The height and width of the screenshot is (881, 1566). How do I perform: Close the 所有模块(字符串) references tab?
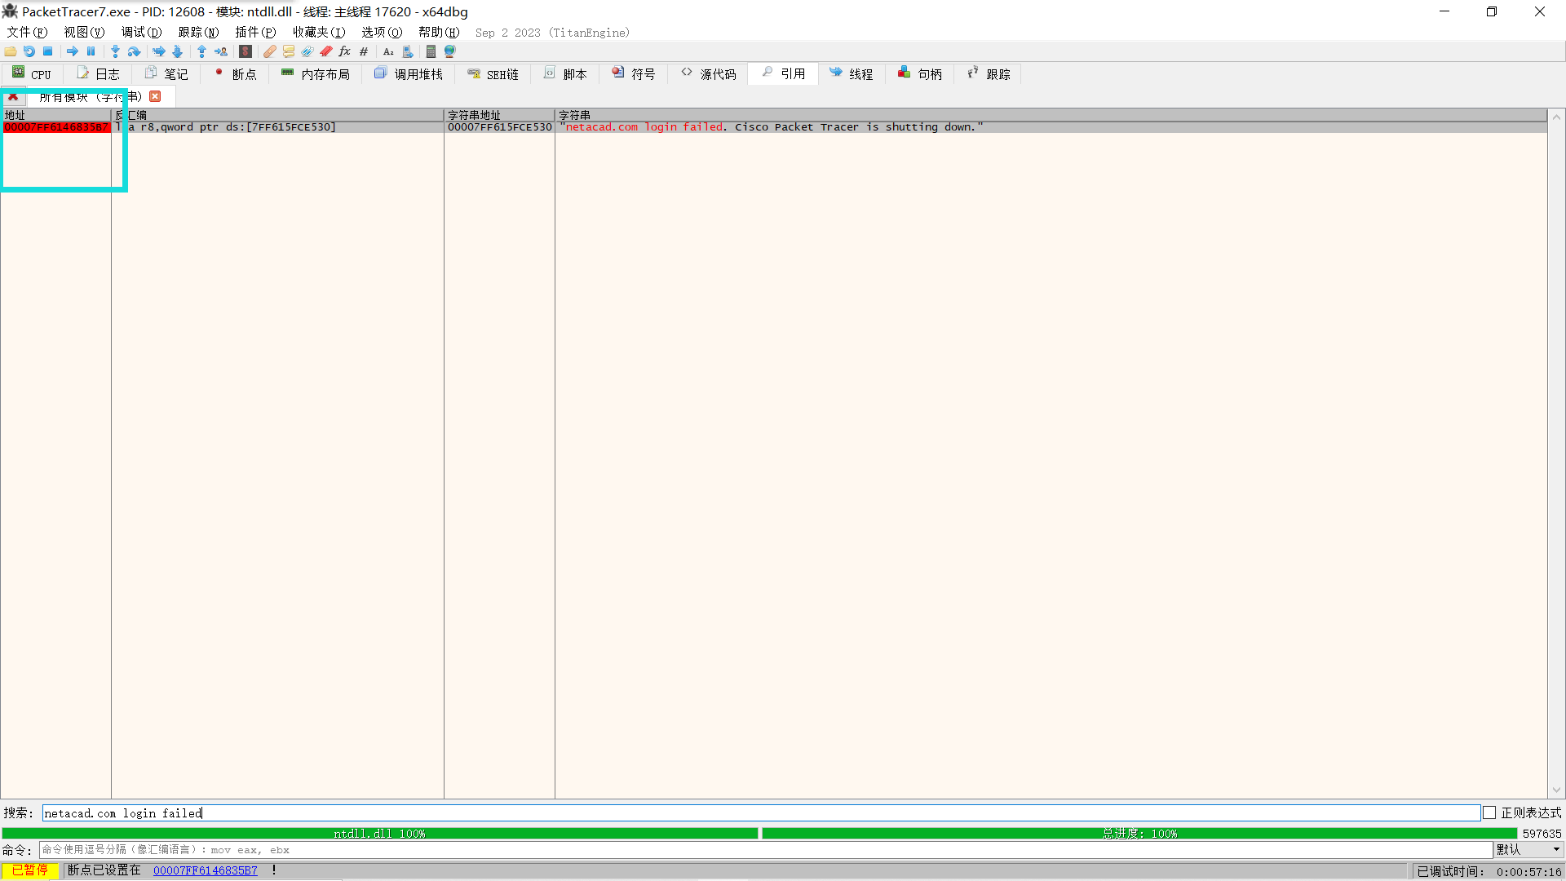(x=155, y=96)
